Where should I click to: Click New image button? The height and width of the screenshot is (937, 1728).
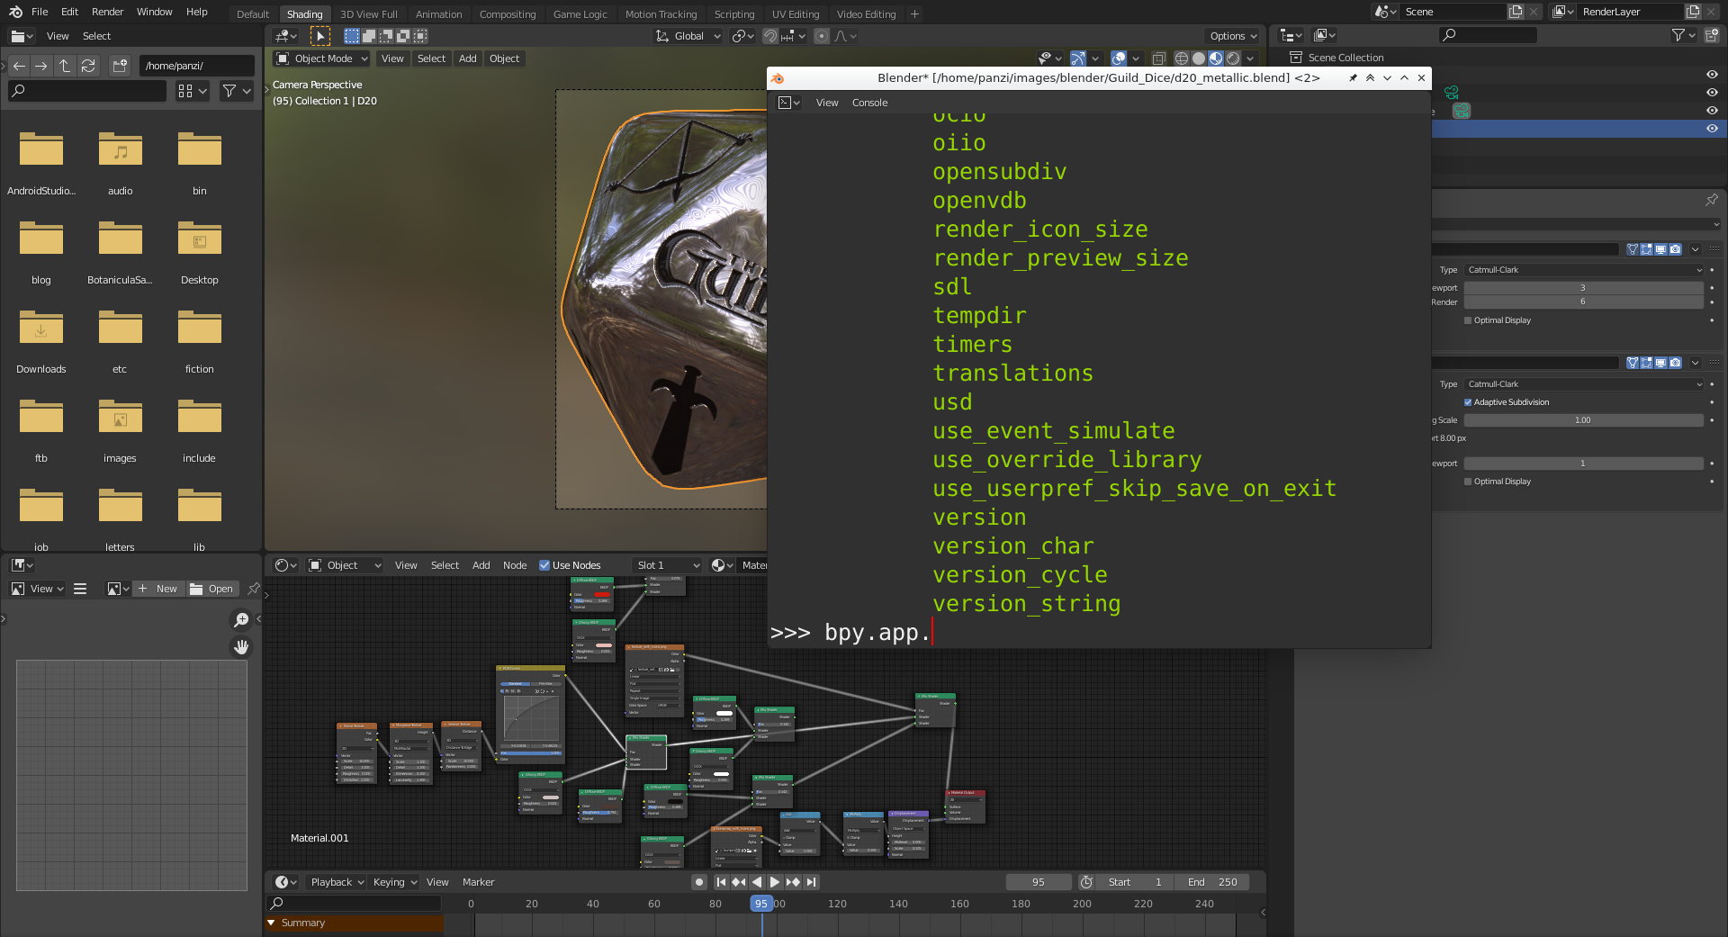coord(158,589)
